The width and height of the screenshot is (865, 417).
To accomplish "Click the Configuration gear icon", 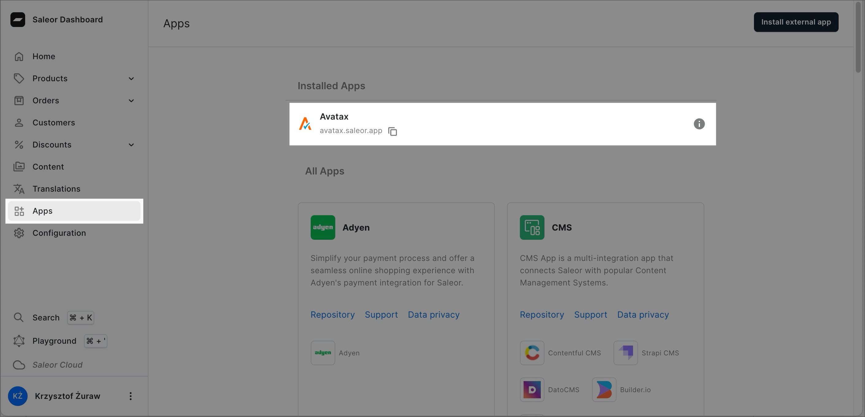I will point(19,233).
